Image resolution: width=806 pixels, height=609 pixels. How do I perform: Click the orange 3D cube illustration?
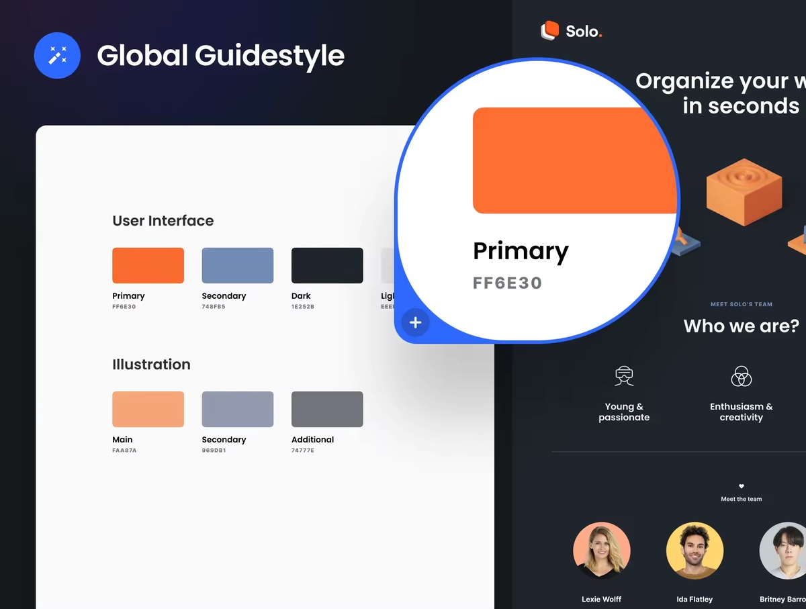(x=744, y=191)
